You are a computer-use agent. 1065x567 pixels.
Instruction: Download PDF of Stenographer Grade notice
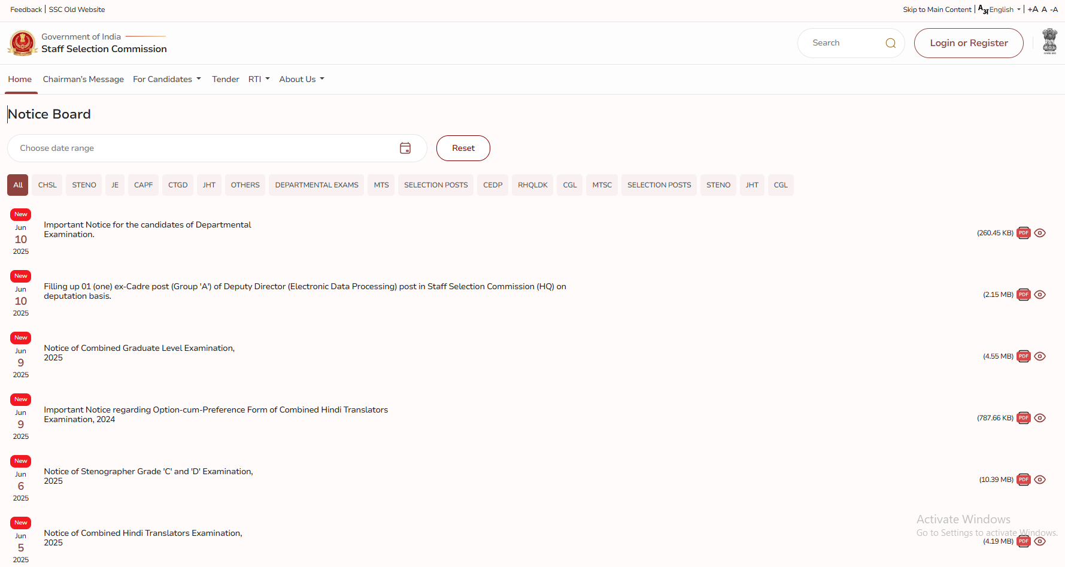(1023, 480)
